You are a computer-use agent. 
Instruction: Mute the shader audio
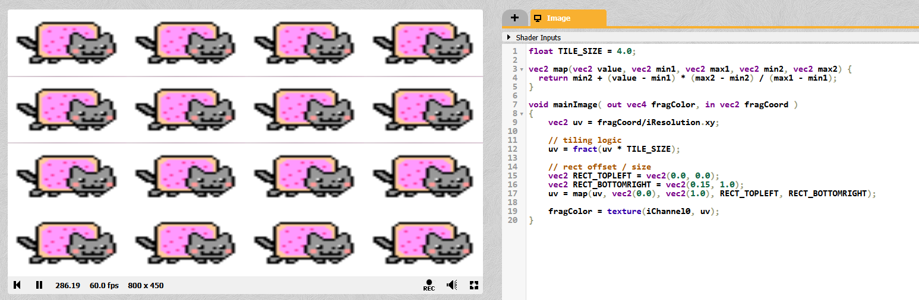[452, 285]
